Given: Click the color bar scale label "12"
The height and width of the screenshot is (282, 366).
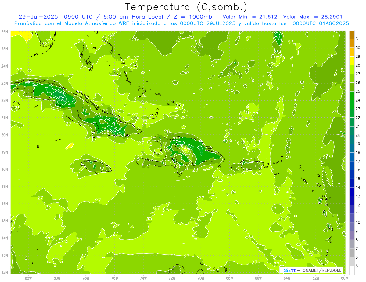Looking at the screenshot, I should [358, 205].
